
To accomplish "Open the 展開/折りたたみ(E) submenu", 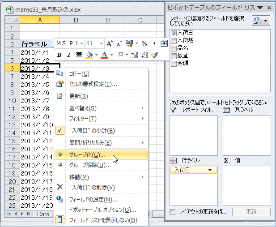I will pos(101,142).
